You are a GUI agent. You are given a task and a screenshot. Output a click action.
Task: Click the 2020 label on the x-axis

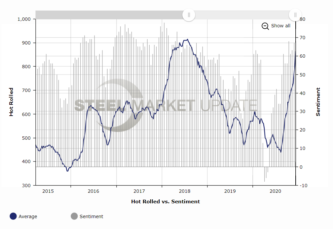coord(275,191)
